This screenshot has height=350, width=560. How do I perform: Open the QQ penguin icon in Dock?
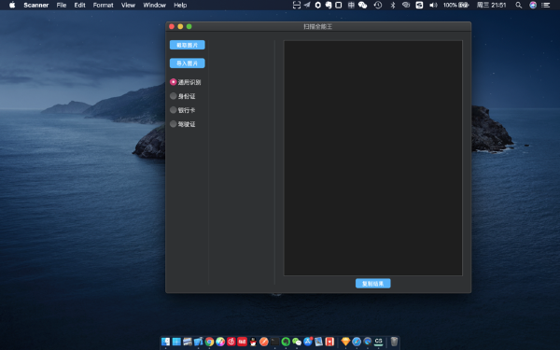click(253, 342)
